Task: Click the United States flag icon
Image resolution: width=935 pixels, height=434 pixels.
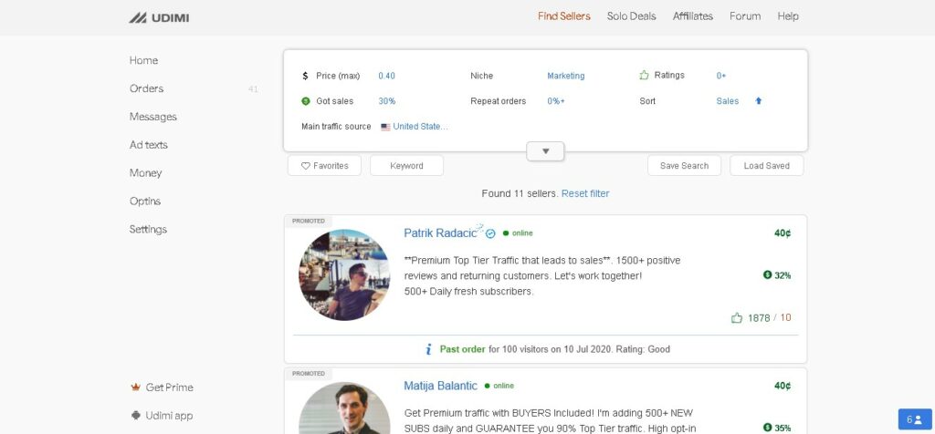Action: 385,127
